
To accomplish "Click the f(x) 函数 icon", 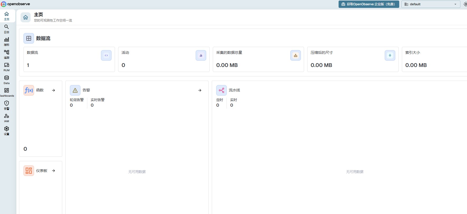I will click(29, 90).
